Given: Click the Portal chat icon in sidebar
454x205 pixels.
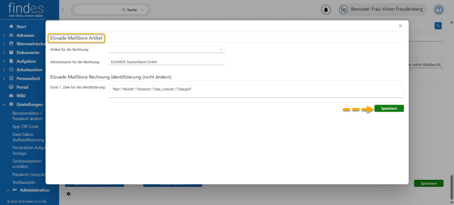Looking at the screenshot, I should [x=11, y=87].
